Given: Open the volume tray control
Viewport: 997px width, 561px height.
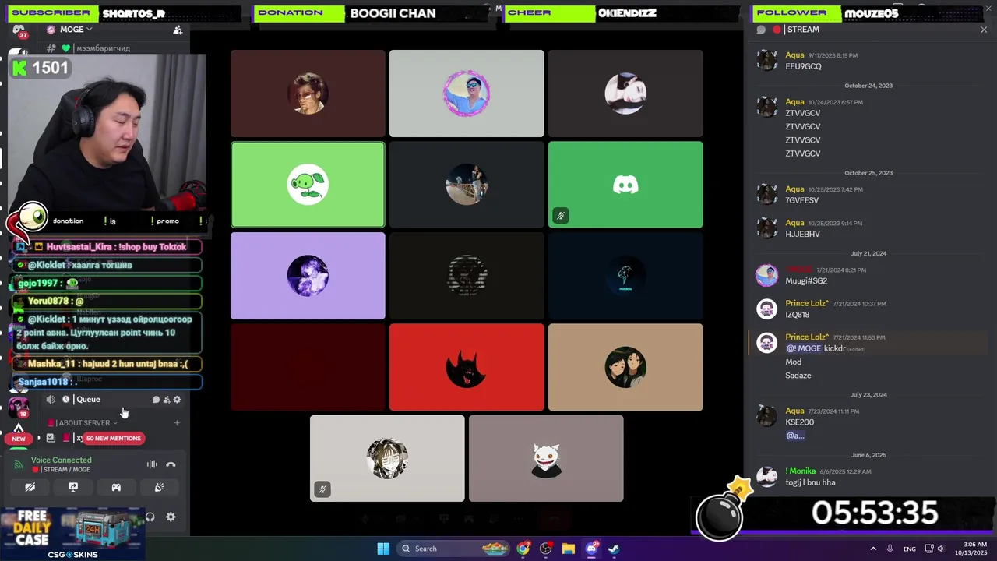Looking at the screenshot, I should 941,549.
